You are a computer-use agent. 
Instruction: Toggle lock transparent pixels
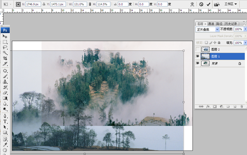click(206, 42)
